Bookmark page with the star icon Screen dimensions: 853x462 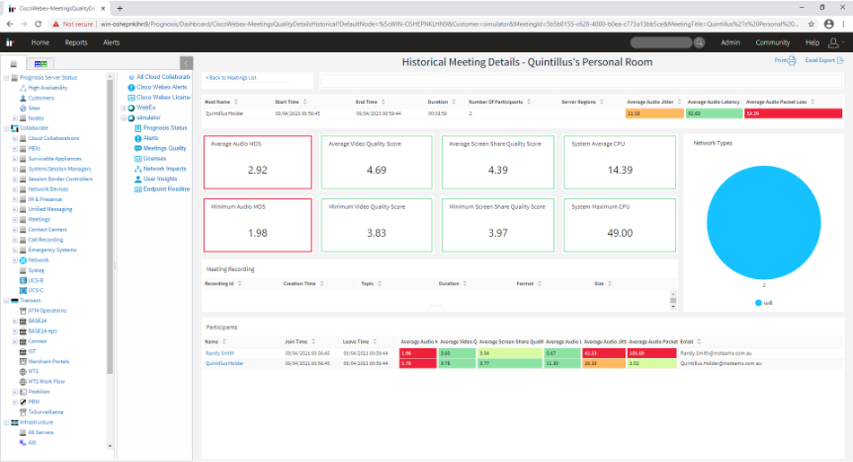click(x=812, y=24)
